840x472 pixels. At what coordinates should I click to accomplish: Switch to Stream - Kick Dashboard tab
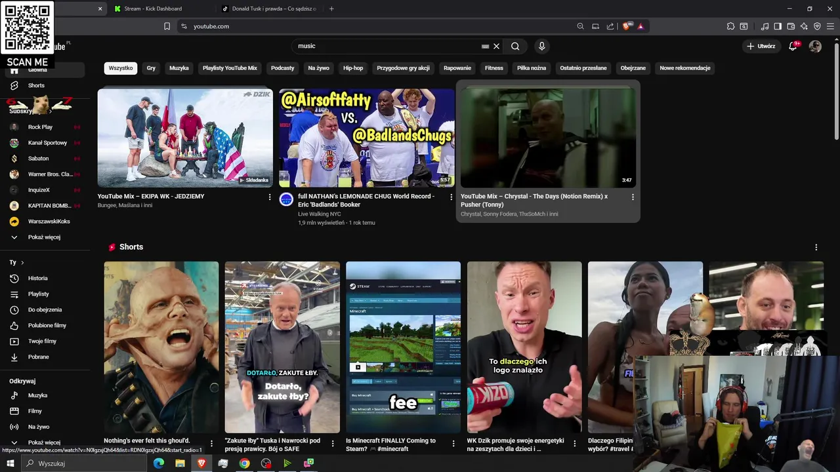click(x=161, y=9)
